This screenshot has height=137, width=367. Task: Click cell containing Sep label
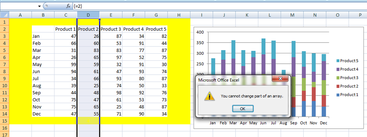click(43, 93)
